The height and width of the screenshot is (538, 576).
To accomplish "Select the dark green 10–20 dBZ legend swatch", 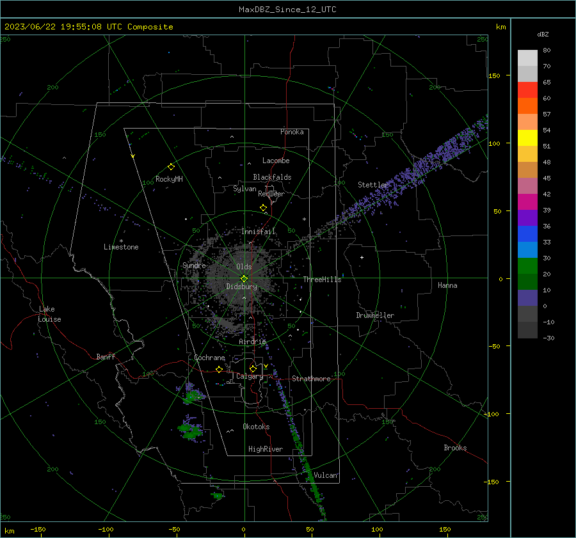I will tap(527, 281).
